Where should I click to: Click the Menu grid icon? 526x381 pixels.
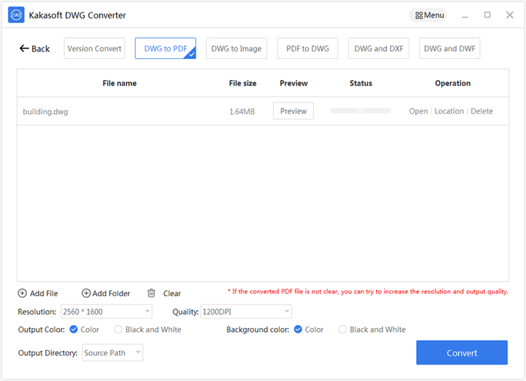click(419, 15)
